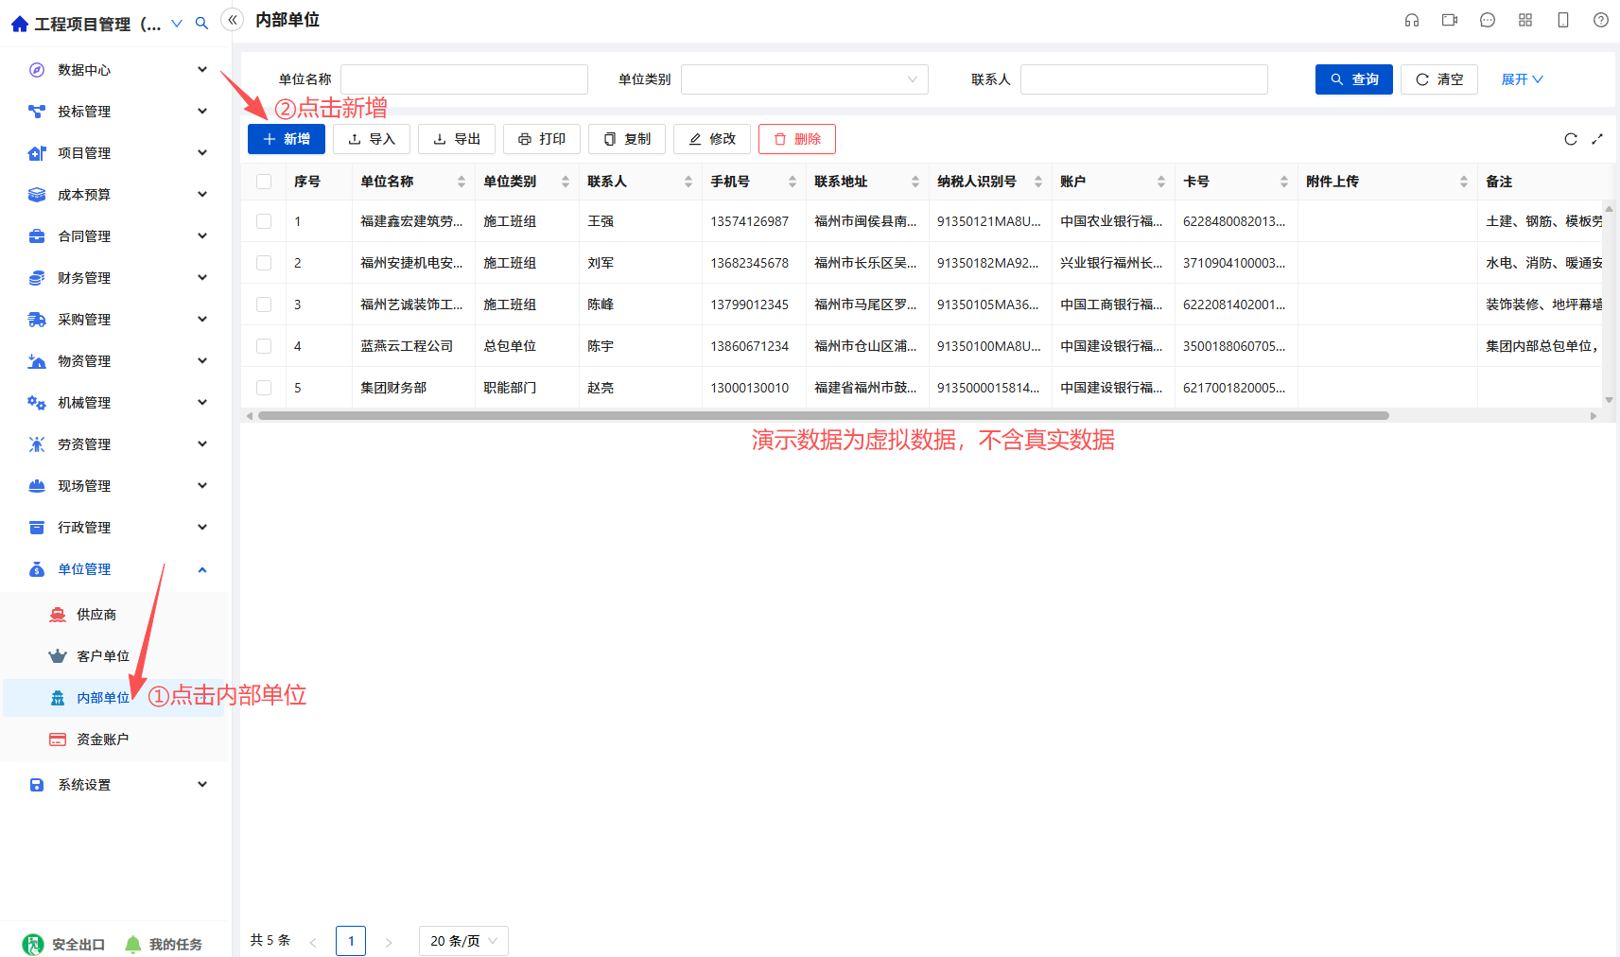Toggle the select-all checkbox in table header
This screenshot has height=957, width=1620.
tap(264, 182)
